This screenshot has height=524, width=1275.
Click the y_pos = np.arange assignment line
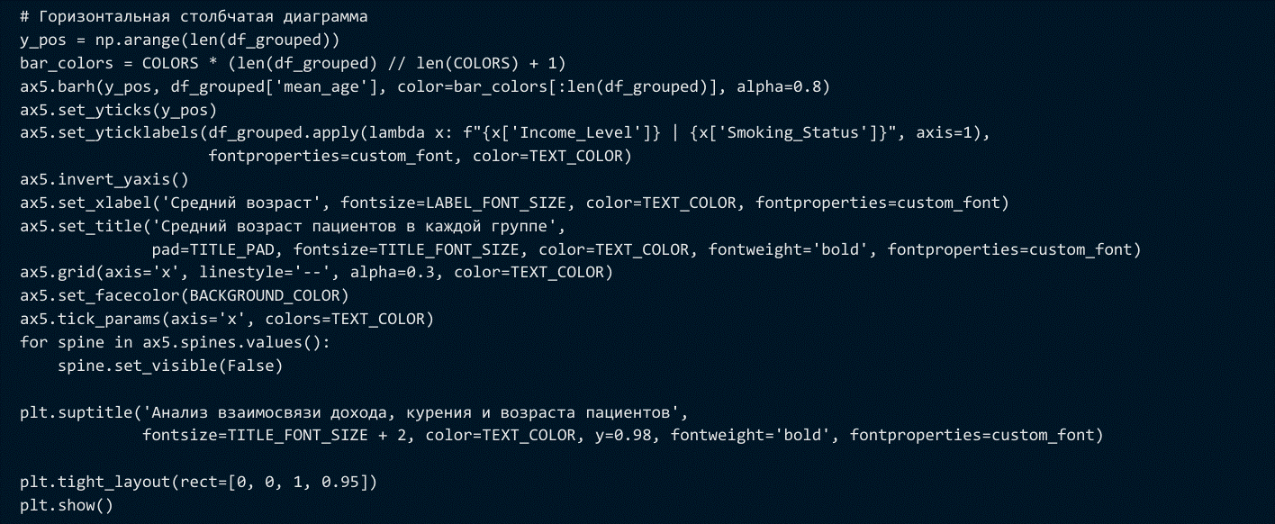(x=179, y=41)
